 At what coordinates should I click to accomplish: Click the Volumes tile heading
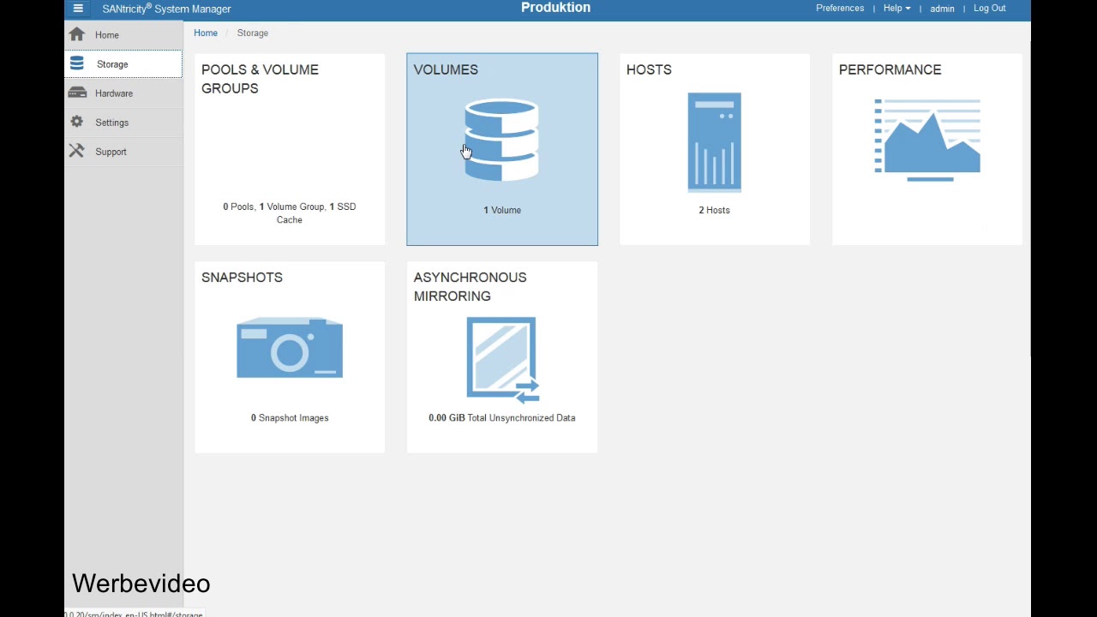[x=446, y=69]
